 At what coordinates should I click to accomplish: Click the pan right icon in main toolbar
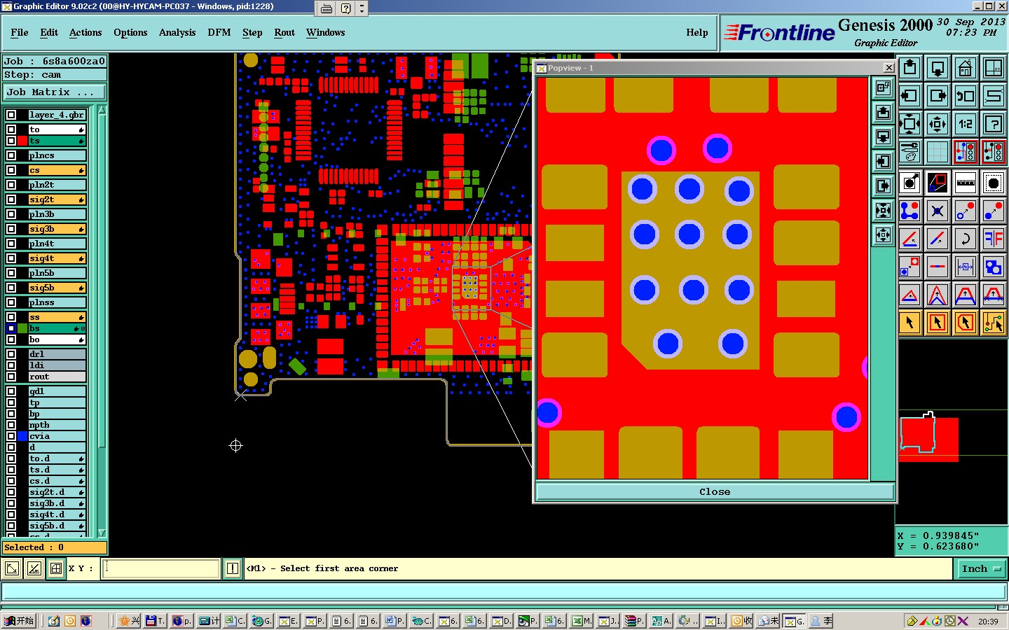(938, 96)
